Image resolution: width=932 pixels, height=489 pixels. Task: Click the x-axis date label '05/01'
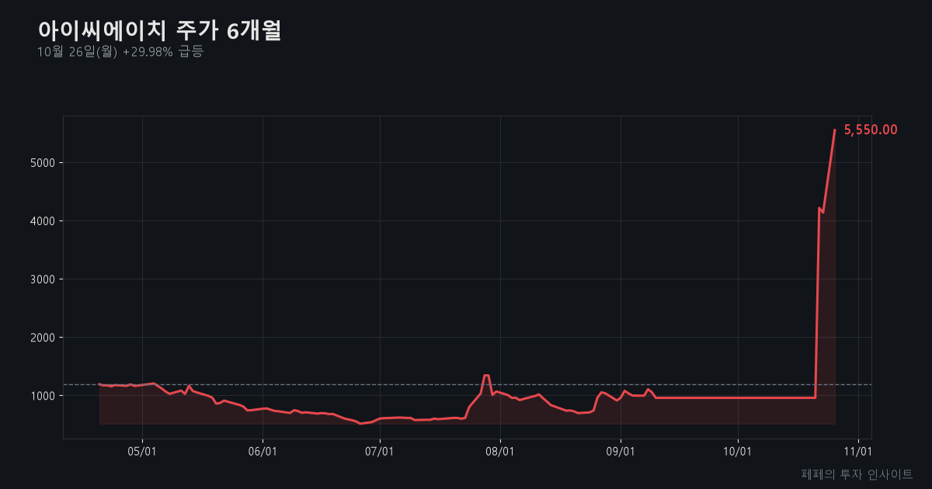pyautogui.click(x=142, y=450)
